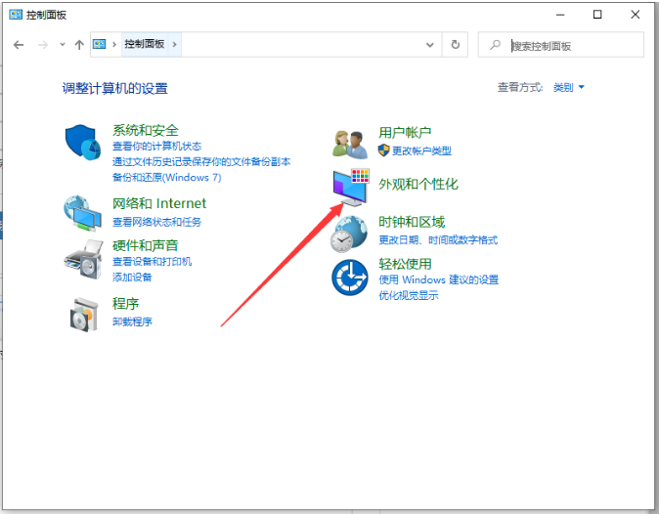Open the 卸载程序 link
Screen dimensions: 659x514
(x=132, y=321)
